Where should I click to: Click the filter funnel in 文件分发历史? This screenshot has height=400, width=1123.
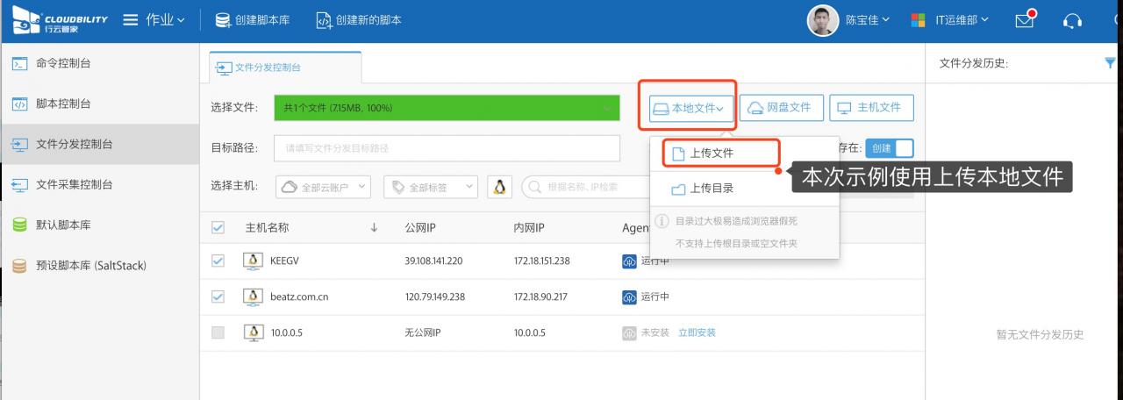tap(1110, 62)
